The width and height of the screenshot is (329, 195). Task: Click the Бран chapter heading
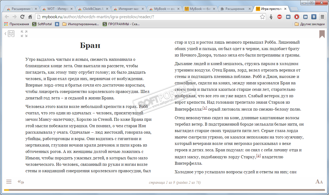pyautogui.click(x=90, y=45)
